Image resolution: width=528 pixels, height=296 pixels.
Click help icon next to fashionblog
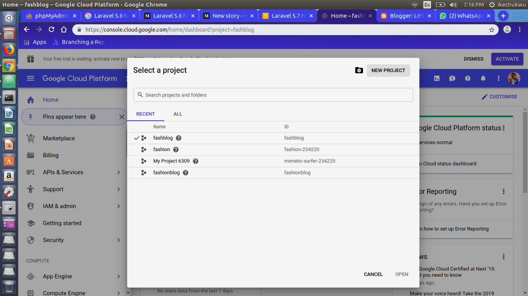point(186,173)
